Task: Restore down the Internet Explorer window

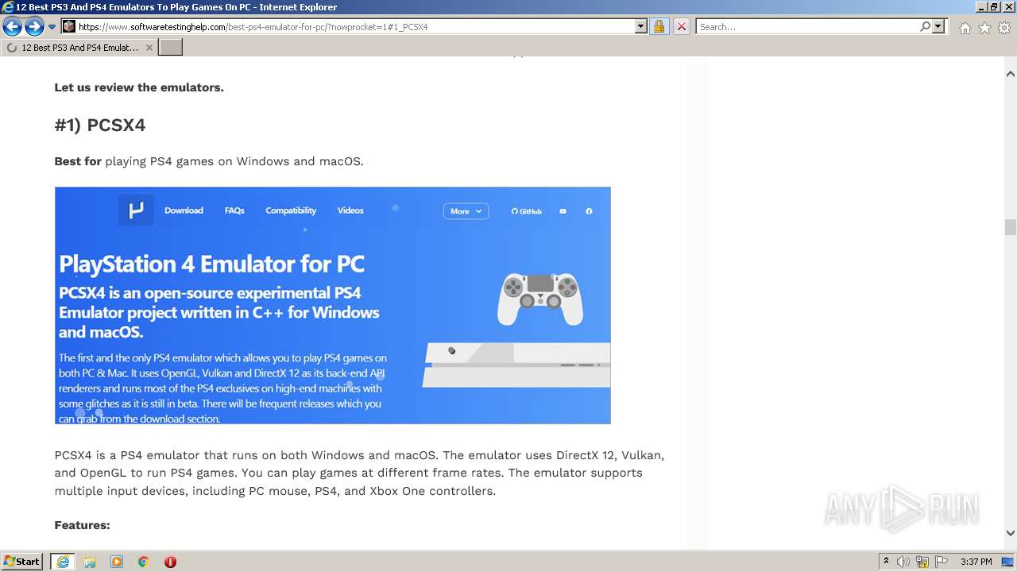Action: tap(994, 6)
